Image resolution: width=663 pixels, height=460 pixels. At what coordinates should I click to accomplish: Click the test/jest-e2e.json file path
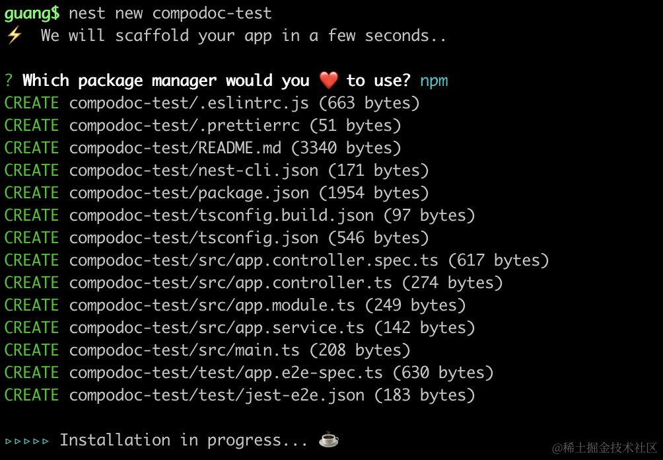[x=217, y=395]
